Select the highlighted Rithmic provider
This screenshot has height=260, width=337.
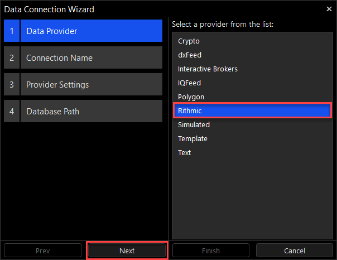[253, 110]
